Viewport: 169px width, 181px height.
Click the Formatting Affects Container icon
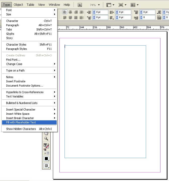tap(45, 153)
